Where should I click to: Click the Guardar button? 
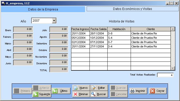coord(119,88)
